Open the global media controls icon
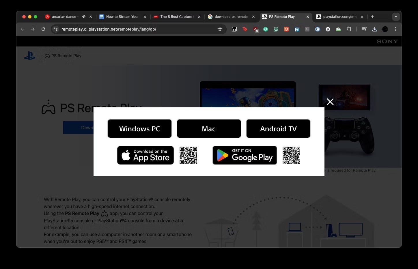 click(x=364, y=29)
